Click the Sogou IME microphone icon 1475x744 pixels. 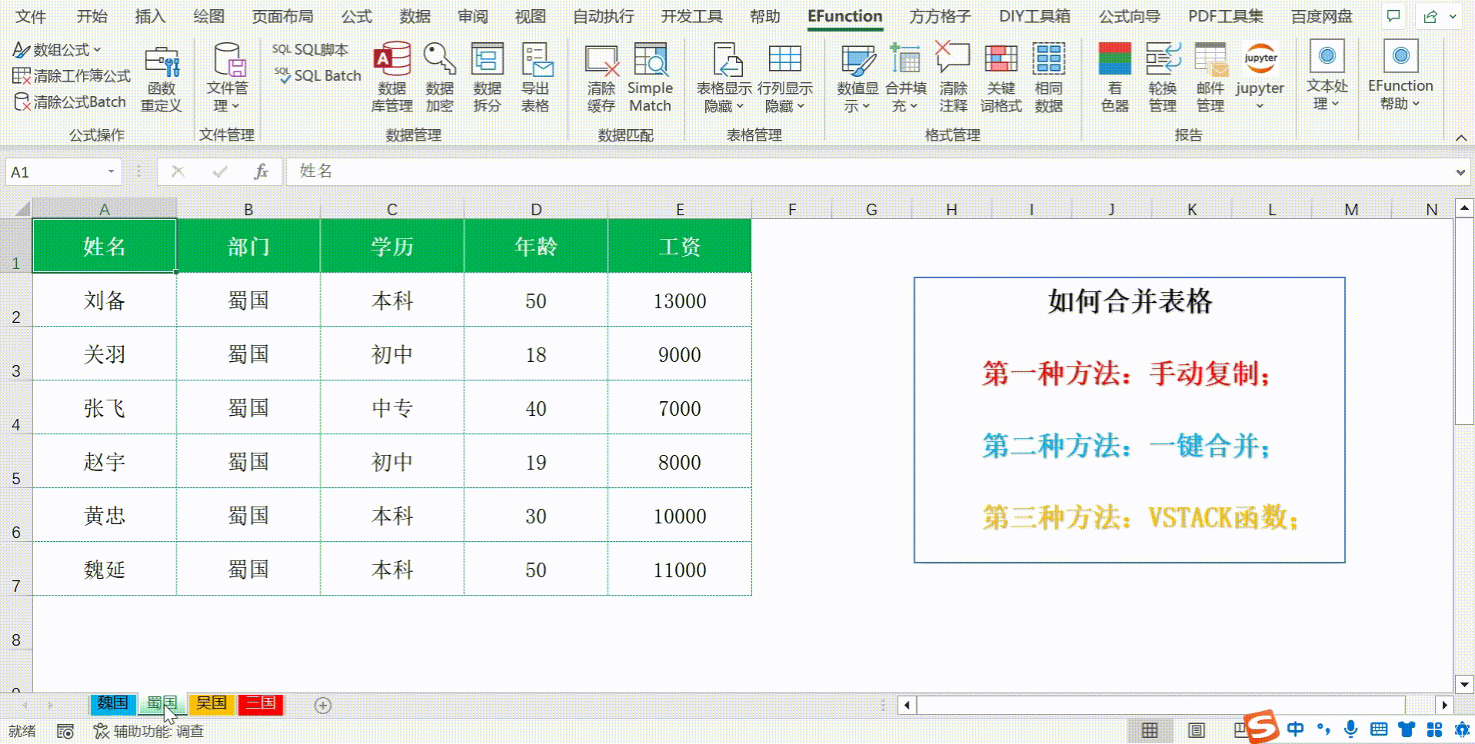tap(1350, 729)
